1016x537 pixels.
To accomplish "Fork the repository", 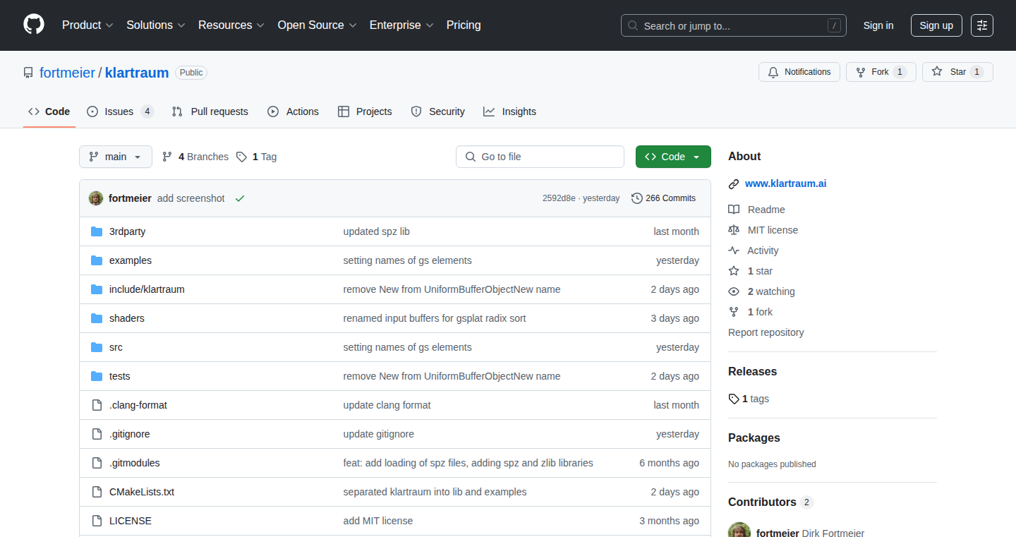I will pyautogui.click(x=881, y=72).
